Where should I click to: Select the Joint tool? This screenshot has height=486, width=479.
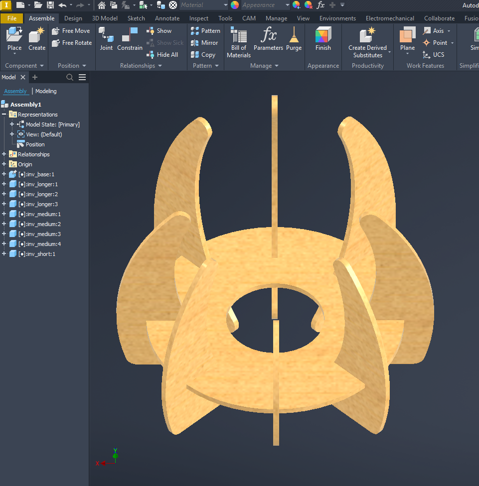tap(106, 39)
